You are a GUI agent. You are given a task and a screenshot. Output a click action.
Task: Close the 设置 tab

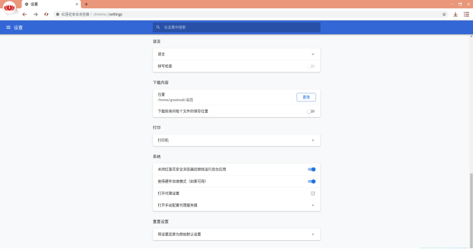77,4
